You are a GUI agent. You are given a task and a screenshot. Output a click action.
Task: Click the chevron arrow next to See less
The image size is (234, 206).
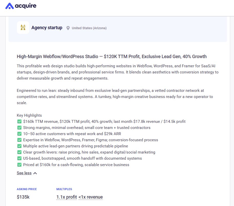[35, 173]
